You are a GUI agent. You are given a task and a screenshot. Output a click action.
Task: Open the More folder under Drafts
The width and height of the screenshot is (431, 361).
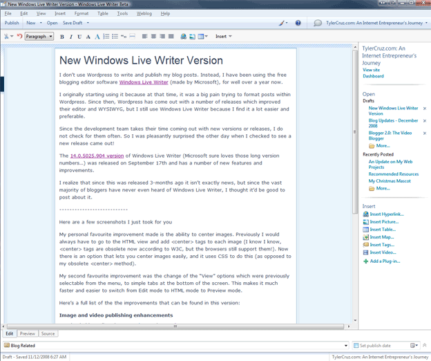coord(379,146)
